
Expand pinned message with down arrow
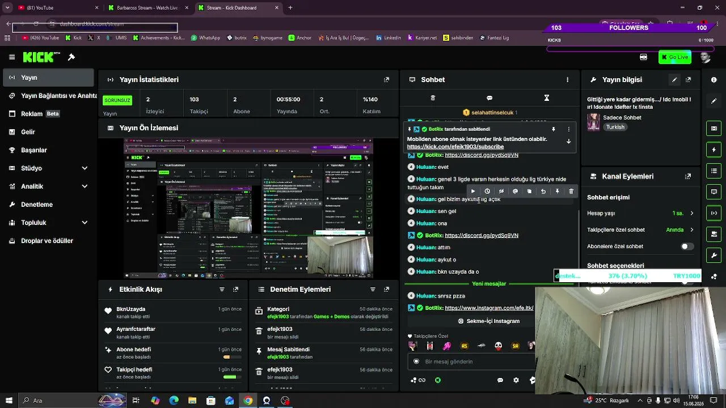tap(568, 142)
